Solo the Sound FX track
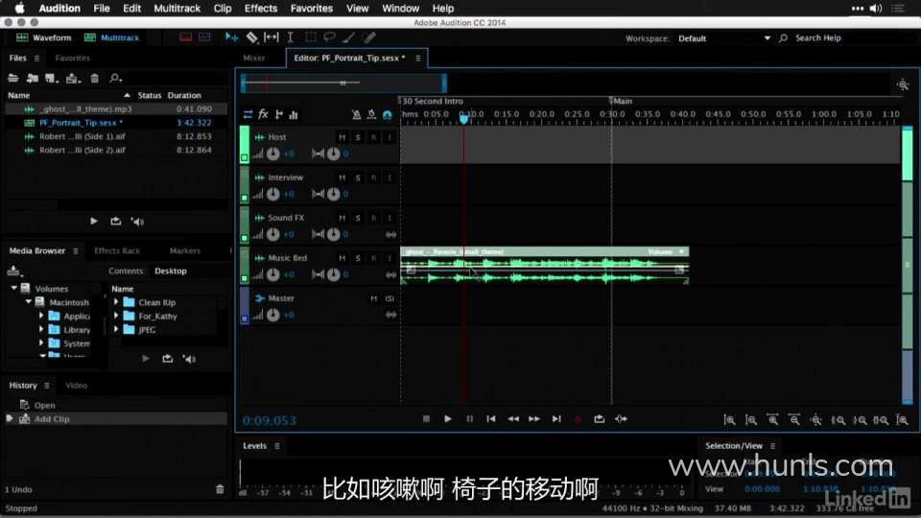The width and height of the screenshot is (921, 518). pos(358,218)
